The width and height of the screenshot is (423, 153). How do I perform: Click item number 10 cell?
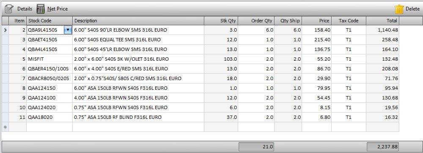pos(17,107)
